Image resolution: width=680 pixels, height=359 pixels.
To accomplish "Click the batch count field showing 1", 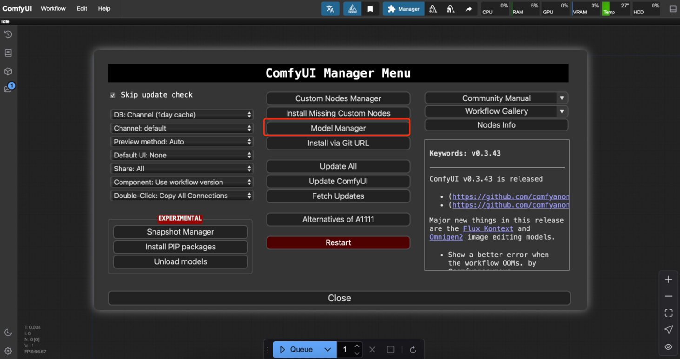I will pyautogui.click(x=345, y=350).
